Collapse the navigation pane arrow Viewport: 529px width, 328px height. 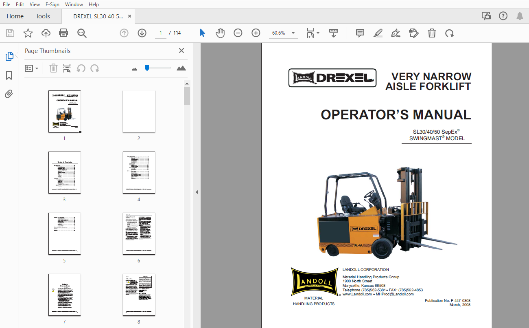tap(197, 192)
